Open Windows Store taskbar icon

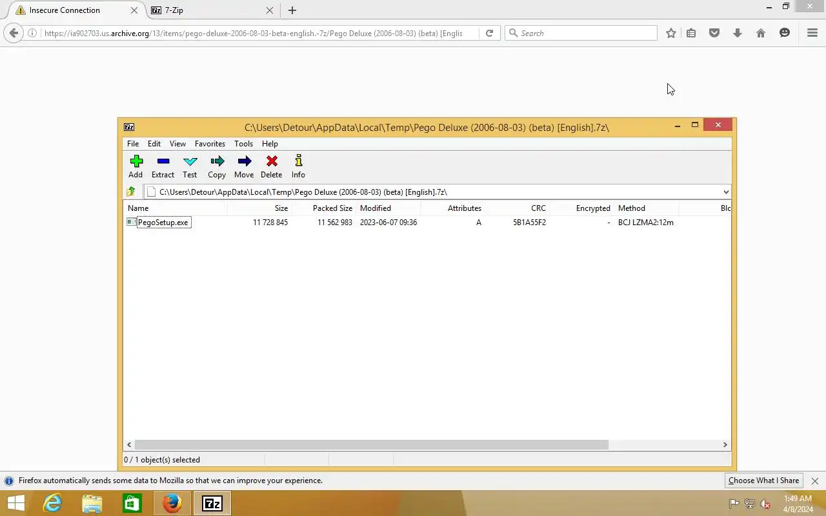point(132,503)
